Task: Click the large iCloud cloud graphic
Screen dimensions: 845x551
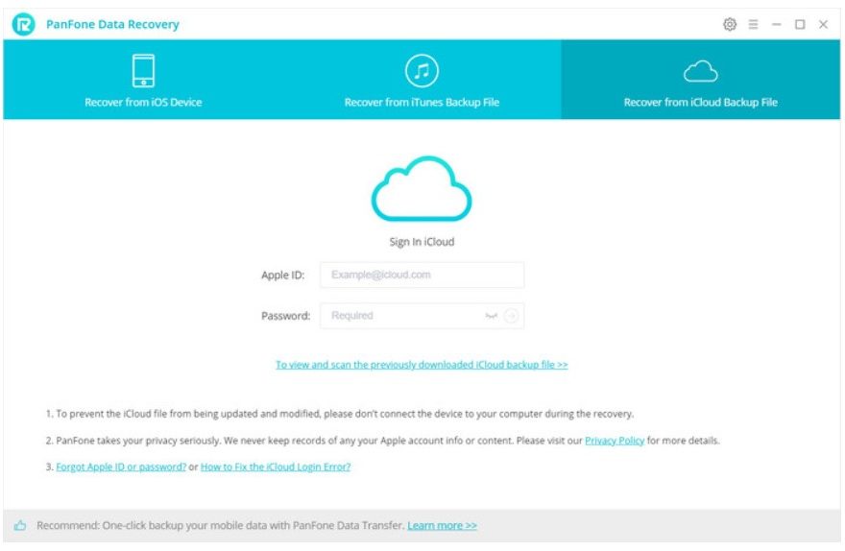Action: 422,189
